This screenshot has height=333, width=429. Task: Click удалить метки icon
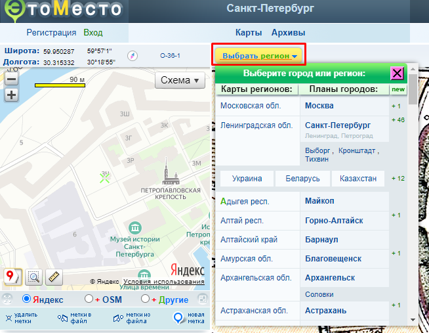pyautogui.click(x=9, y=318)
